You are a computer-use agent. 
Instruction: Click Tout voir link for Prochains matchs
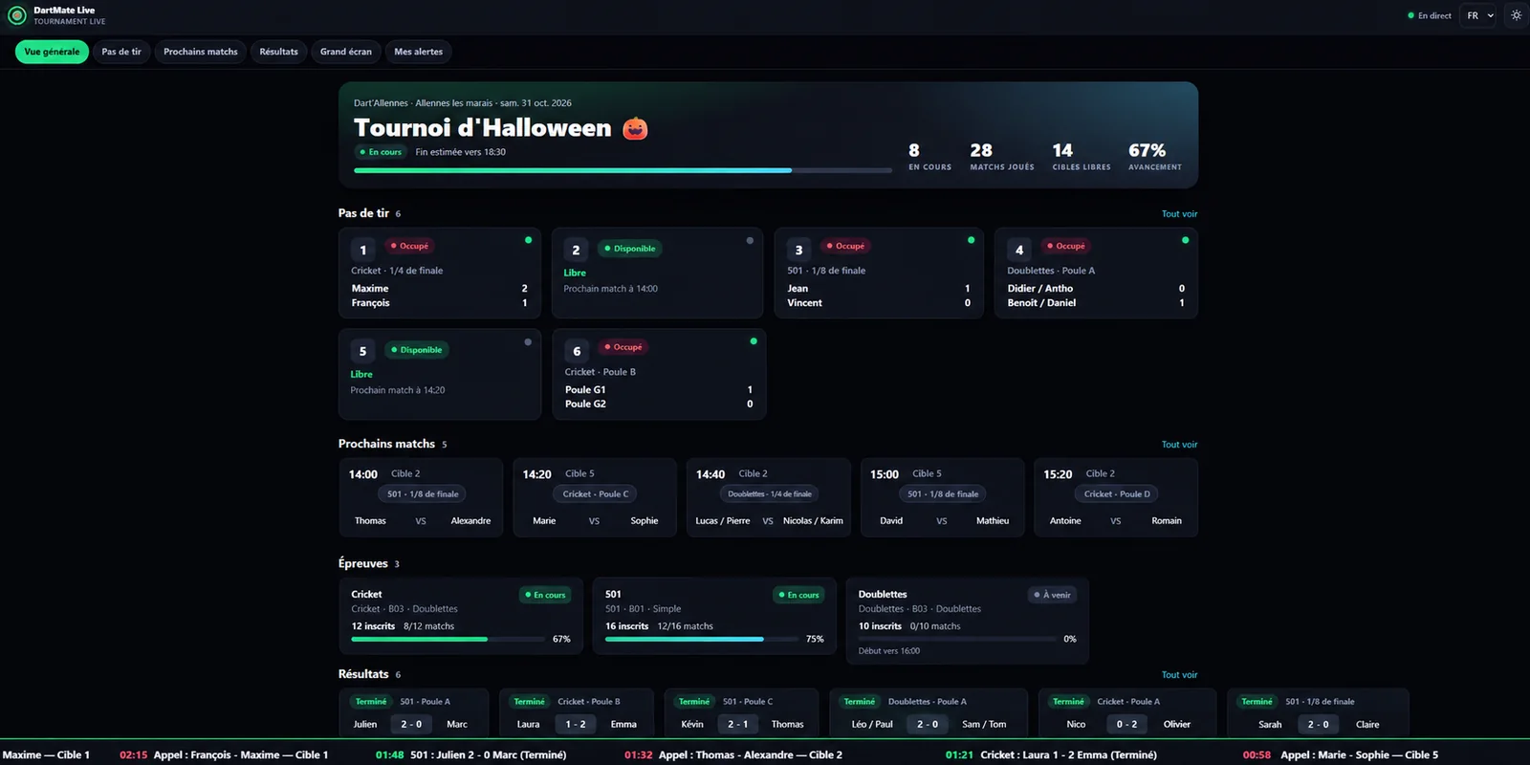click(1179, 445)
